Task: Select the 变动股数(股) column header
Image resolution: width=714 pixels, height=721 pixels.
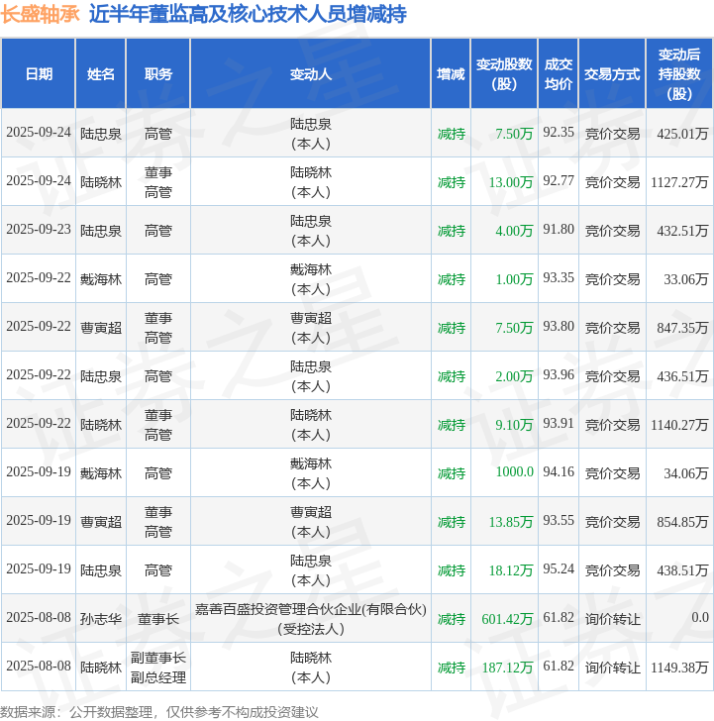Action: coord(504,73)
